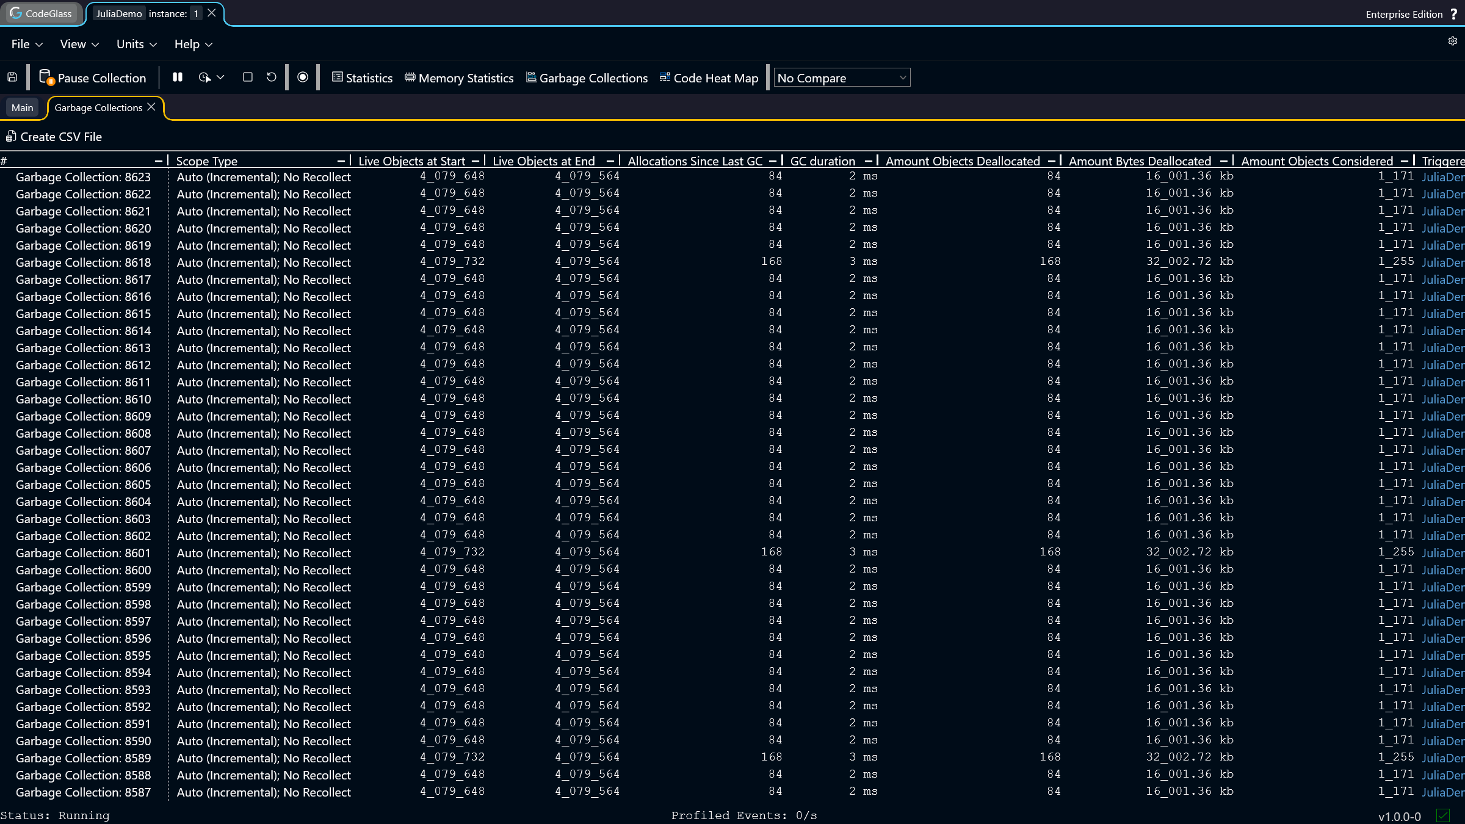Image resolution: width=1465 pixels, height=824 pixels.
Task: Click the Scope Type column header
Action: [207, 161]
